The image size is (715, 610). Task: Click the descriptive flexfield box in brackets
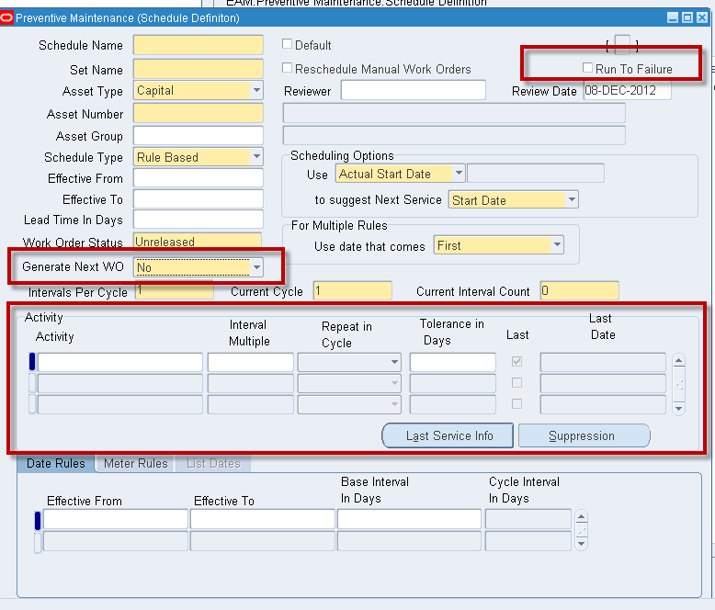click(622, 45)
